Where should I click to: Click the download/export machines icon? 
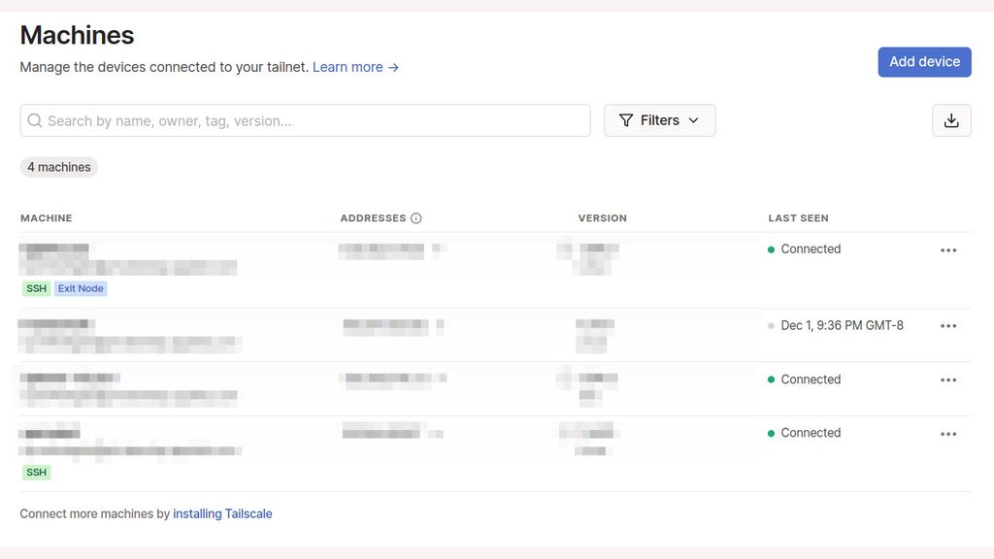(x=951, y=120)
